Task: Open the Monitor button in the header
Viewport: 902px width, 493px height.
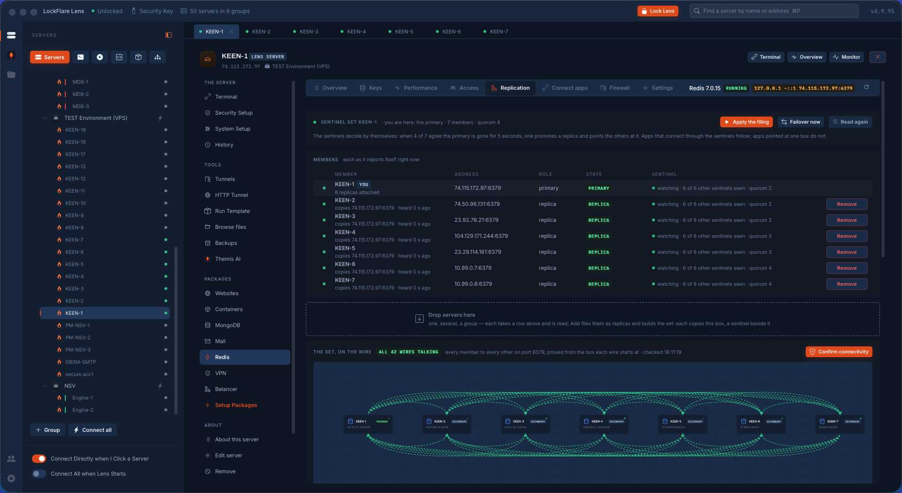Action: (847, 57)
